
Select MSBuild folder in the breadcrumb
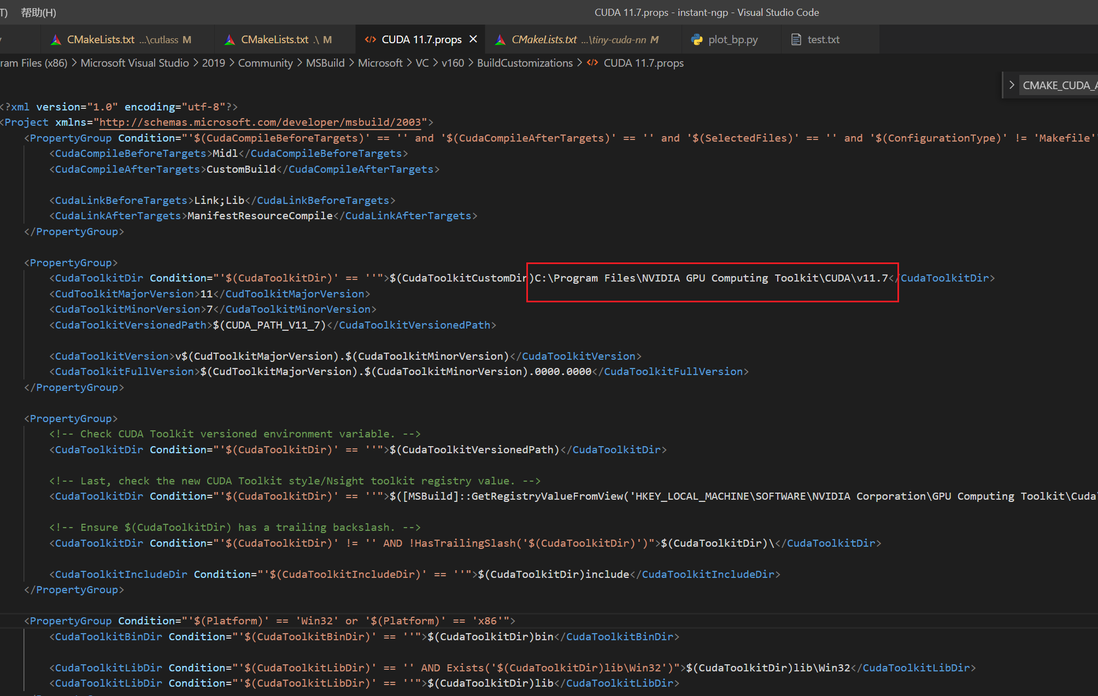[x=325, y=63]
